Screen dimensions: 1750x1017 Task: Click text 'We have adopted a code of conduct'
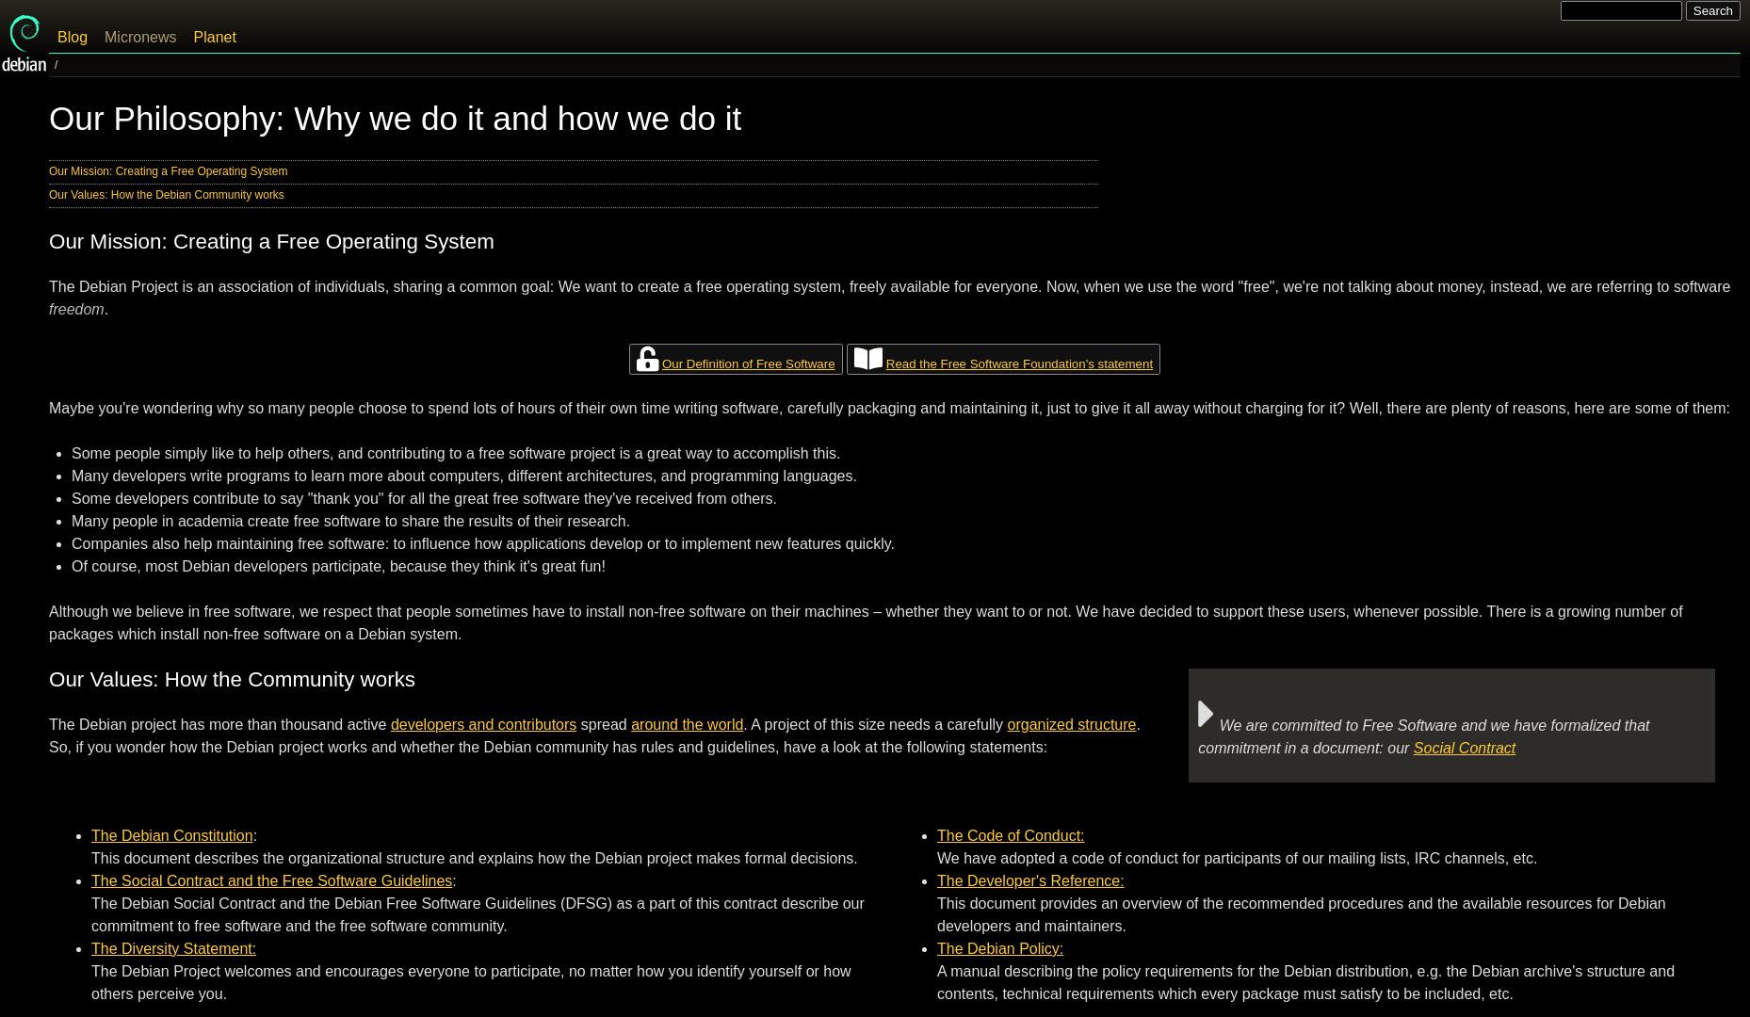(x=1237, y=858)
